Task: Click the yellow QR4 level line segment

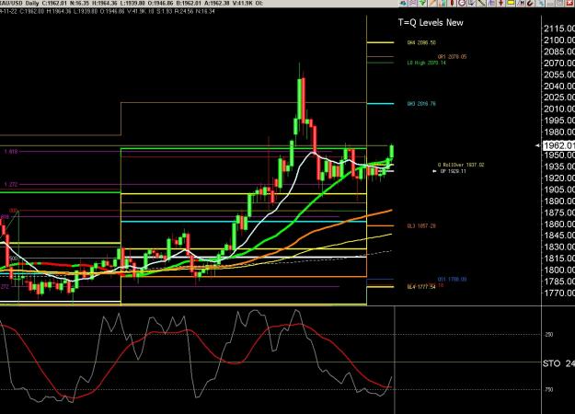Action: coord(380,42)
